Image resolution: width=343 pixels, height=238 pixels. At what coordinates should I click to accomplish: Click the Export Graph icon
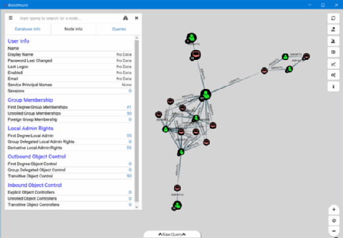pos(333,29)
